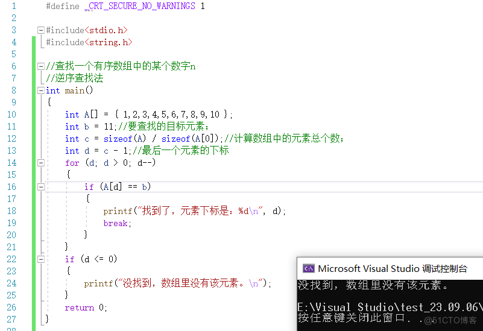Viewport: 483px width, 331px height.
Task: Click the 'd--' decrement in the for loop
Action: point(145,163)
